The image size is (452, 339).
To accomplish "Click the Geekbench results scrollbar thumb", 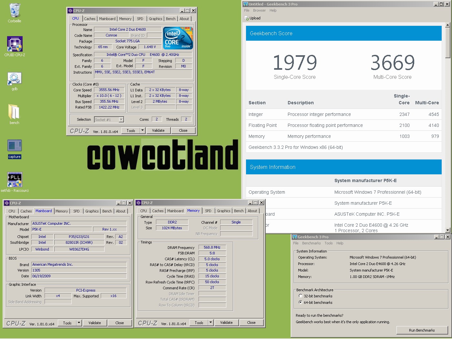I will [x=447, y=43].
